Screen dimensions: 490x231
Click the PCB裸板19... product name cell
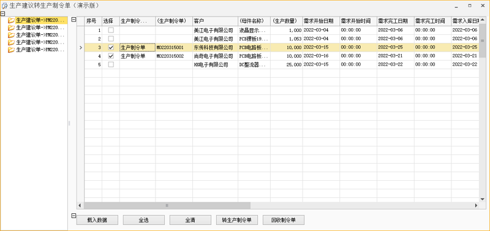point(254,39)
